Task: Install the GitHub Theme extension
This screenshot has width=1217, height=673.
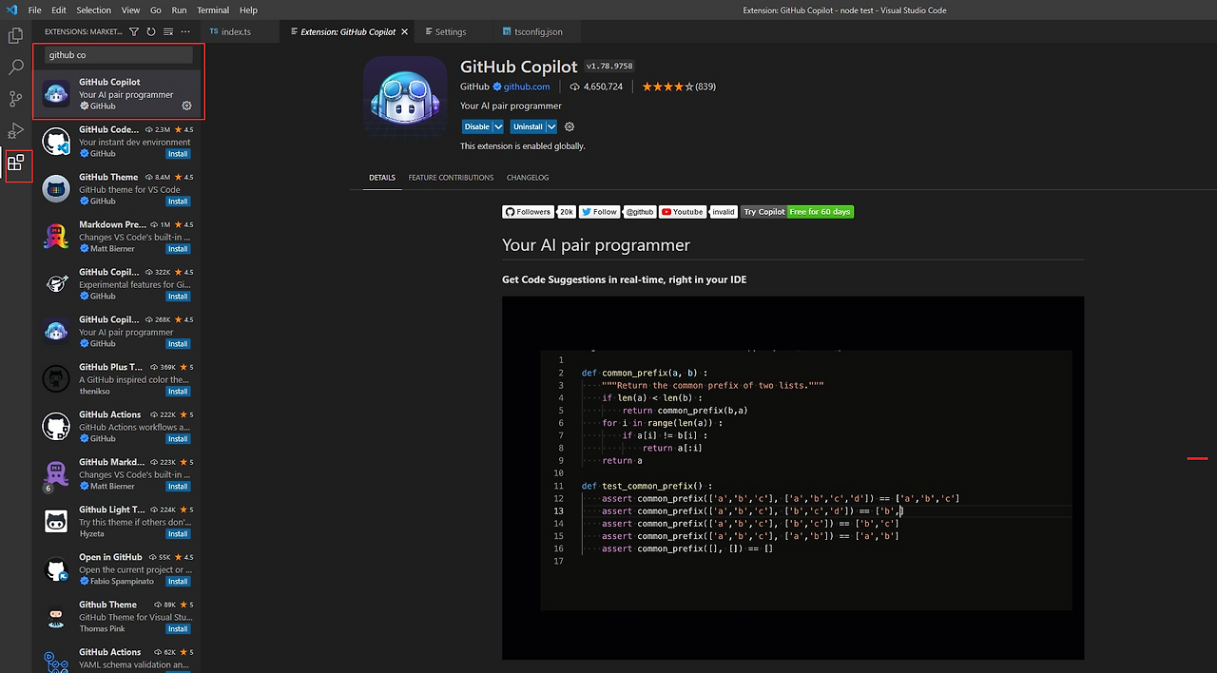Action: pyautogui.click(x=177, y=201)
